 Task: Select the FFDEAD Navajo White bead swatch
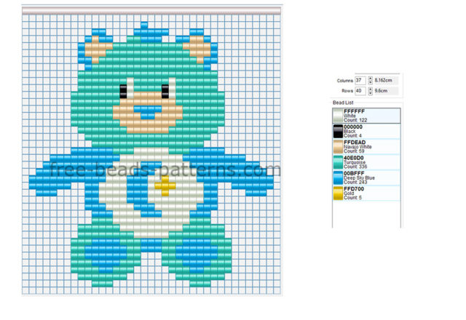(338, 147)
